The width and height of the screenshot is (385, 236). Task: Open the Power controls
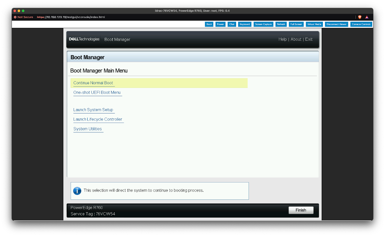click(x=220, y=24)
